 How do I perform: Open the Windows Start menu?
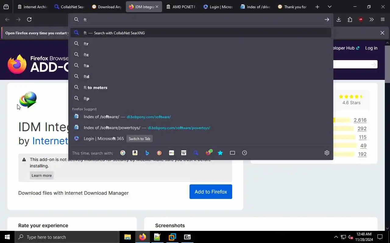[7, 237]
